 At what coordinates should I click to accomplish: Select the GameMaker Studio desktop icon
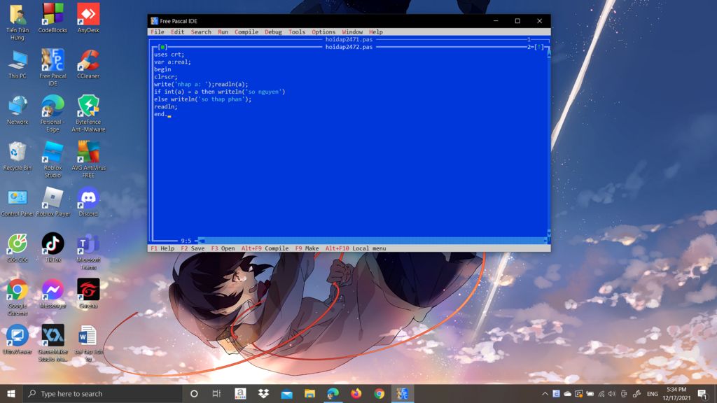tap(53, 343)
